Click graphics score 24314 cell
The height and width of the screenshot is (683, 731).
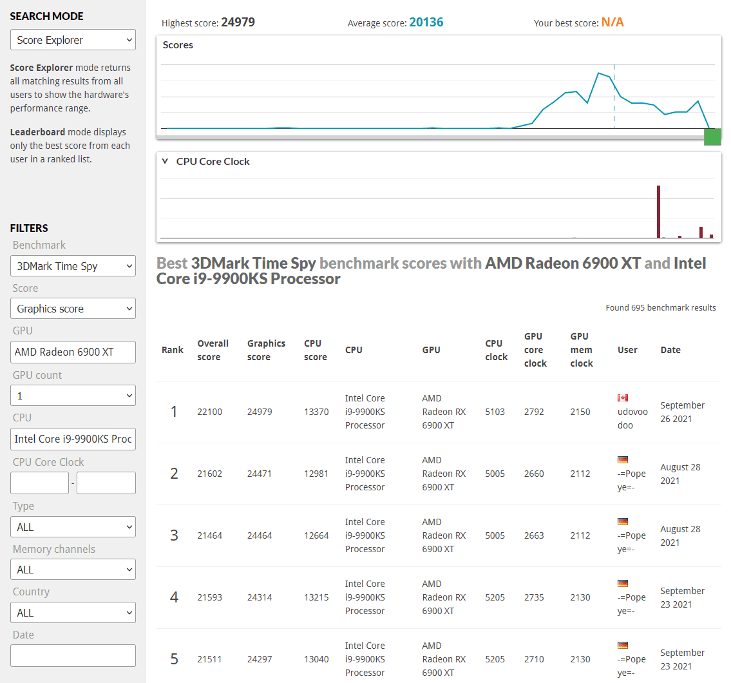[260, 597]
